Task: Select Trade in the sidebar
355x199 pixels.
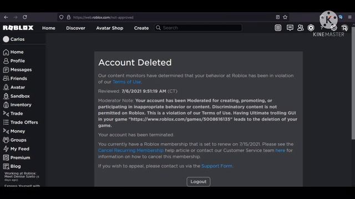Action: [17, 113]
